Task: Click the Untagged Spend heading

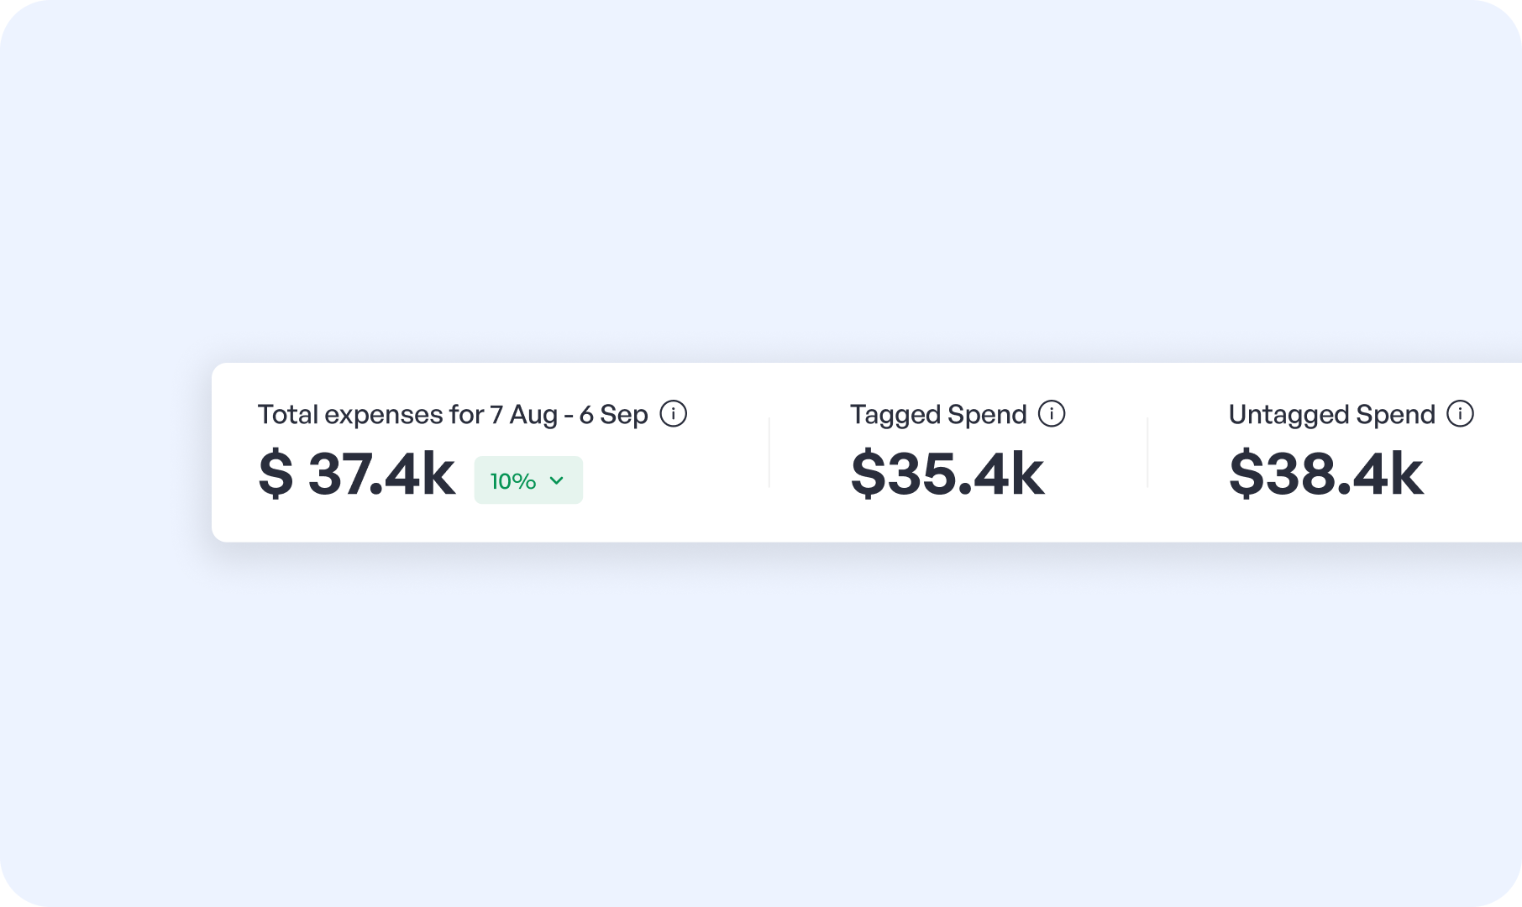Action: (1331, 415)
